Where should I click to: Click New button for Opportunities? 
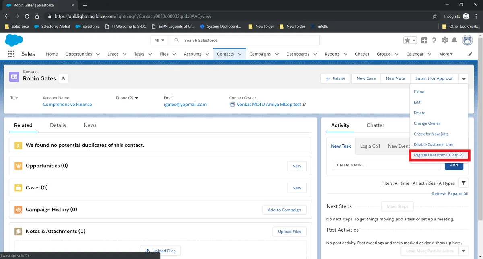tap(297, 166)
